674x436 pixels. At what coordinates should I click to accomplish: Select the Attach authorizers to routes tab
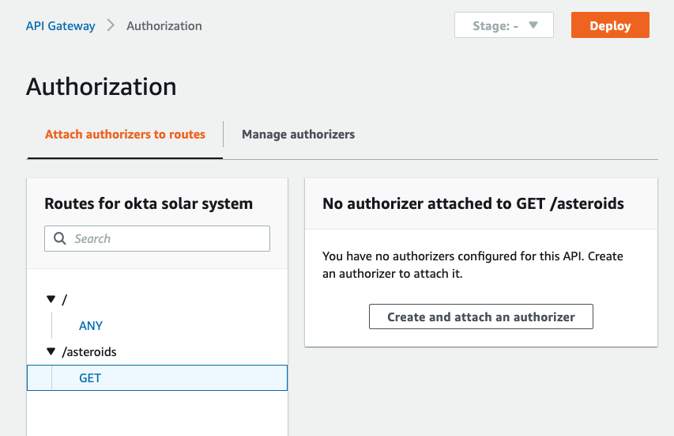(x=125, y=135)
